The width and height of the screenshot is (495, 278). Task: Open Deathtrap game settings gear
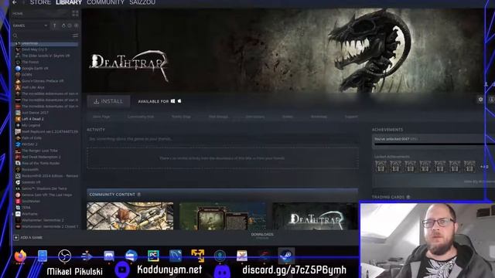pyautogui.click(x=480, y=100)
